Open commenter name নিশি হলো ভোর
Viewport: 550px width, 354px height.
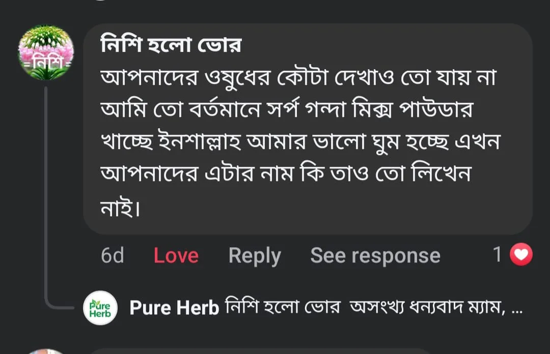171,47
